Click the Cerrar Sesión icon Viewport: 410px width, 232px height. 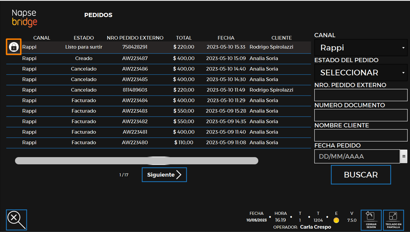coord(371,220)
